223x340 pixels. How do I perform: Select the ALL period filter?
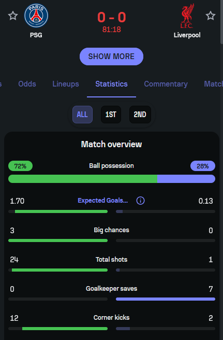coord(82,115)
